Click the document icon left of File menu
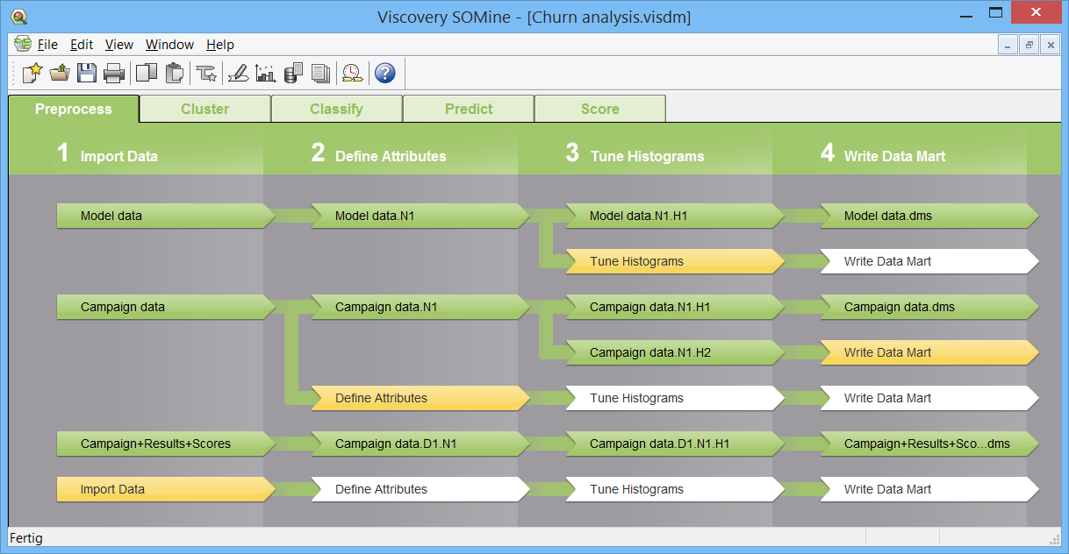The width and height of the screenshot is (1069, 554). (x=23, y=44)
